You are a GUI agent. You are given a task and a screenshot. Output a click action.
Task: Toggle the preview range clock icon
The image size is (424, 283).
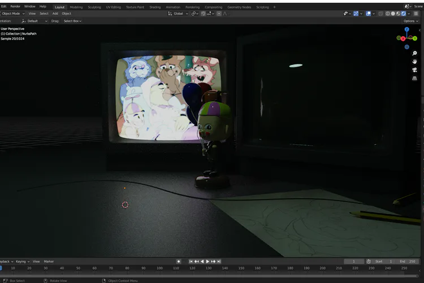(369, 262)
